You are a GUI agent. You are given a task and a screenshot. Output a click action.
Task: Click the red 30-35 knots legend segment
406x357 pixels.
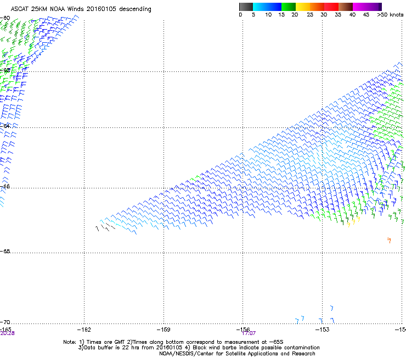(331, 7)
